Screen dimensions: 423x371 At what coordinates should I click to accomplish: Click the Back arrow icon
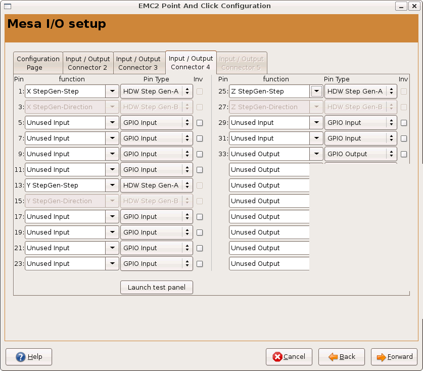point(333,357)
